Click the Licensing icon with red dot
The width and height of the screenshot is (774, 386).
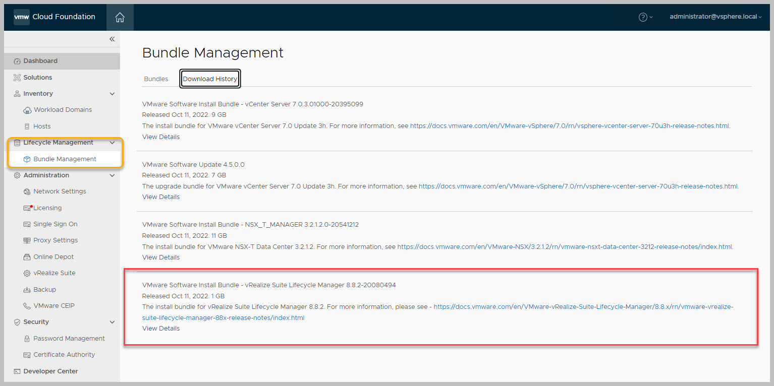(x=27, y=208)
